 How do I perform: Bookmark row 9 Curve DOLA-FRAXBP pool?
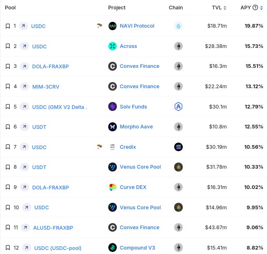coord(8,187)
